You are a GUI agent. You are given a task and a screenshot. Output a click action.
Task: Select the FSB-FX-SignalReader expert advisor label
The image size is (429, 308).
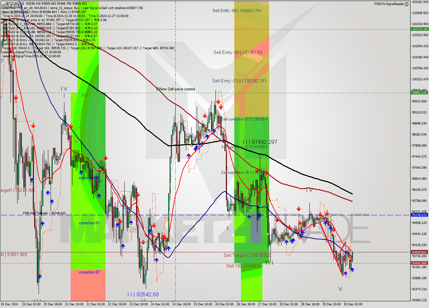pos(389,4)
